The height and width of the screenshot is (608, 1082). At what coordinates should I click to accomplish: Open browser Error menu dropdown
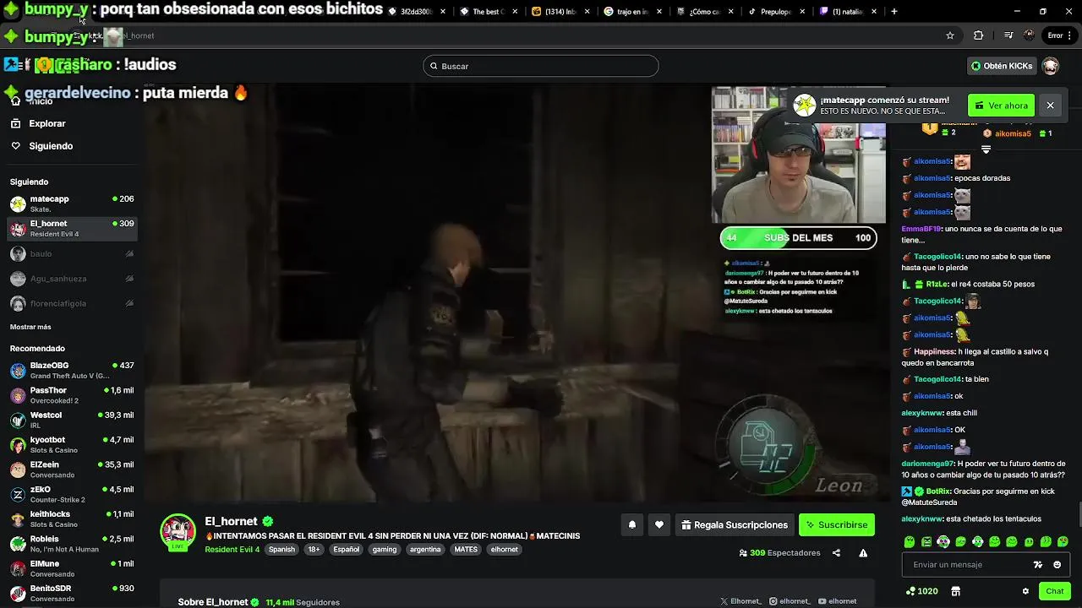click(1059, 35)
